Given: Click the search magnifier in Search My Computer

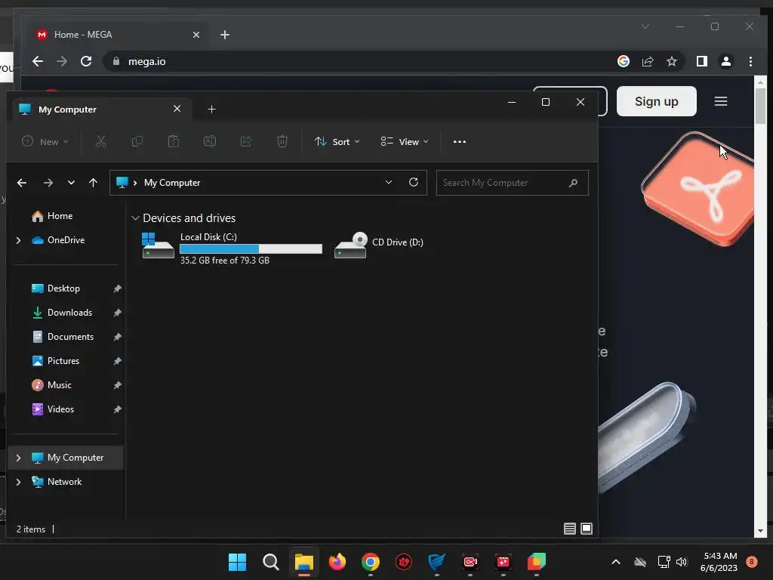Looking at the screenshot, I should pos(573,183).
